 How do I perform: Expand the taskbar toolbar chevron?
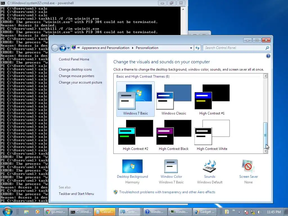[233, 210]
